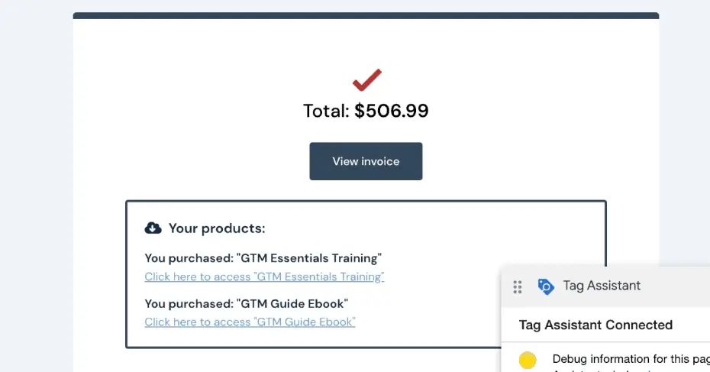The width and height of the screenshot is (710, 372).
Task: Click the "Tag Assistant Connected" heading
Action: [595, 325]
